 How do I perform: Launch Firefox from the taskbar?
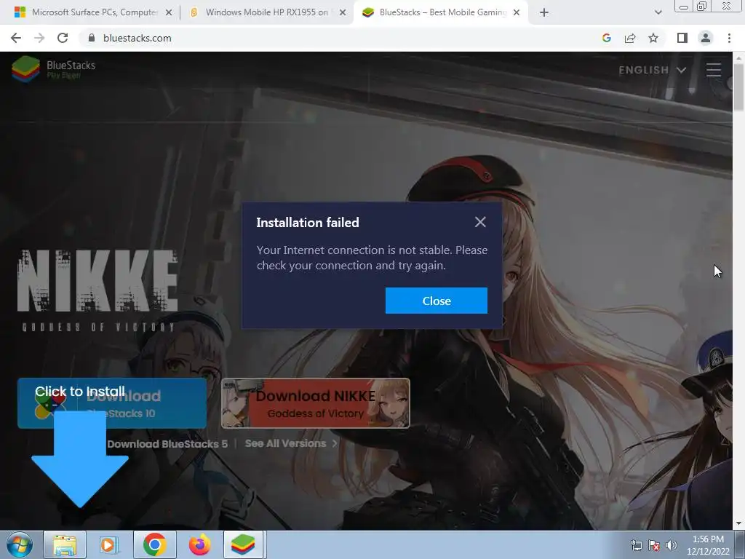199,544
